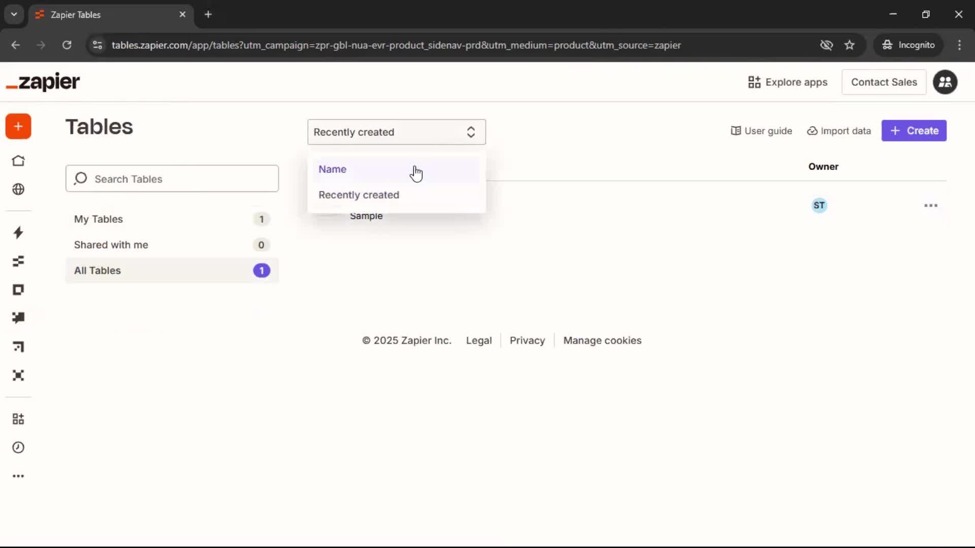Click Import data
The image size is (975, 548).
(839, 131)
